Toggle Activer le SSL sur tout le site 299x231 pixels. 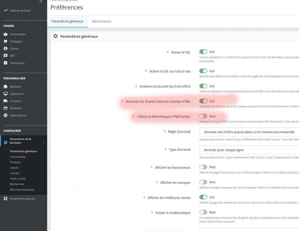pyautogui.click(x=203, y=71)
